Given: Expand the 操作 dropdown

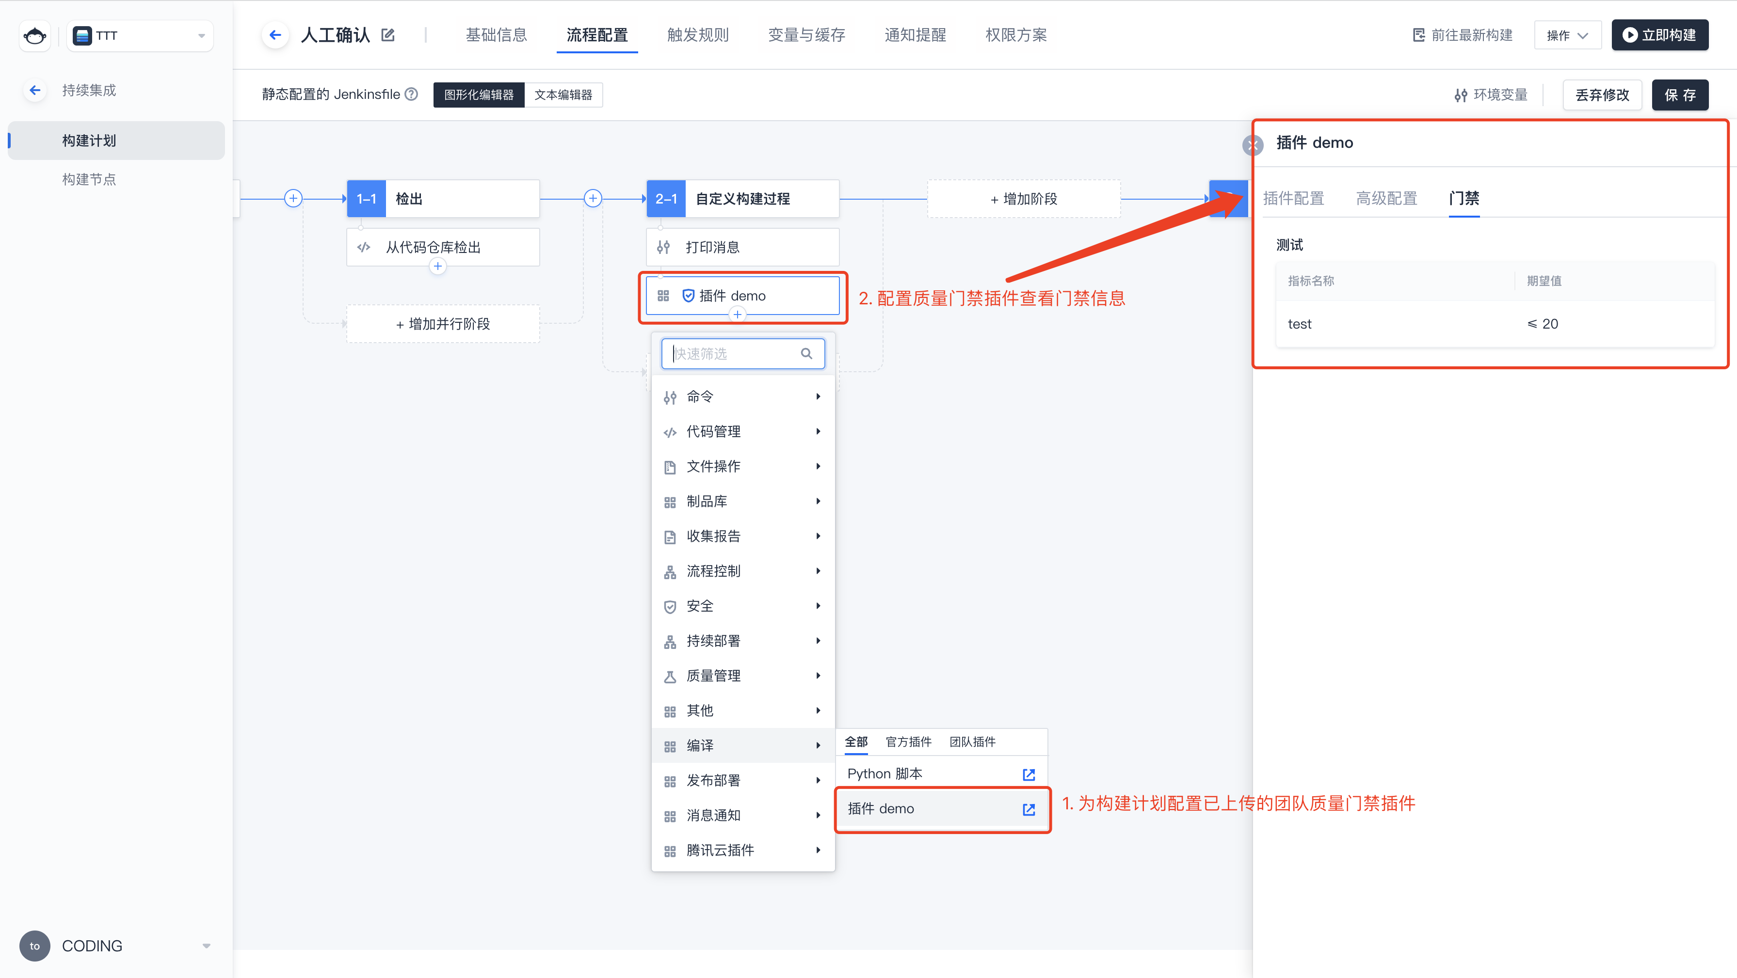Looking at the screenshot, I should coord(1567,35).
